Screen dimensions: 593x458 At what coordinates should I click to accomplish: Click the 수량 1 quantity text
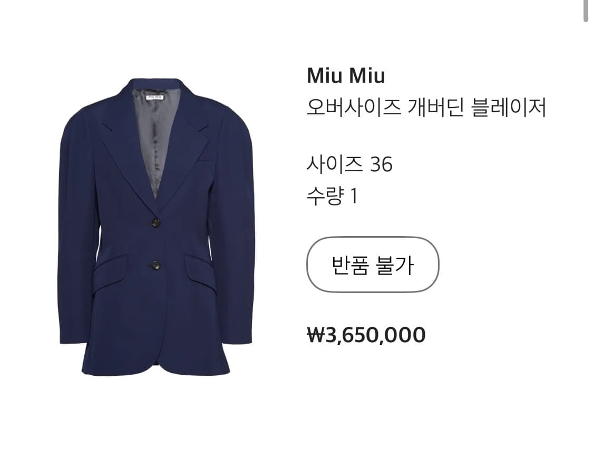tap(332, 196)
